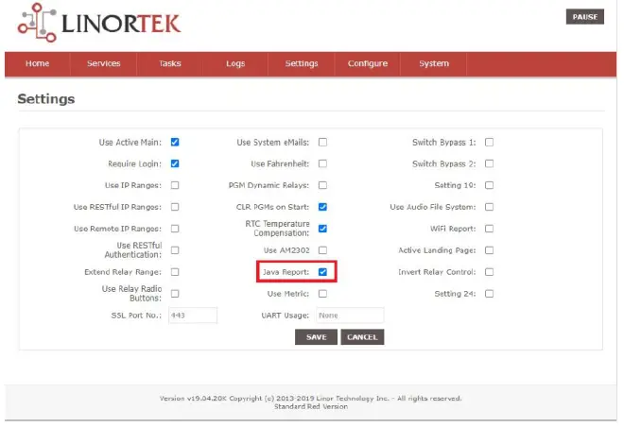Click the SAVE button
The width and height of the screenshot is (624, 427).
click(x=316, y=337)
